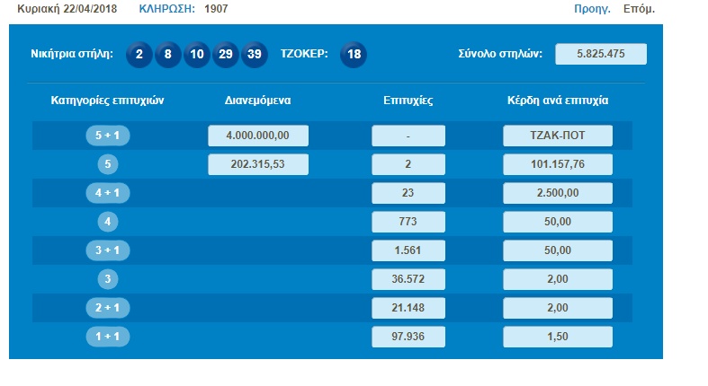
Task: Click the 4.000.000,00 distributed amount field
Action: [x=258, y=136]
